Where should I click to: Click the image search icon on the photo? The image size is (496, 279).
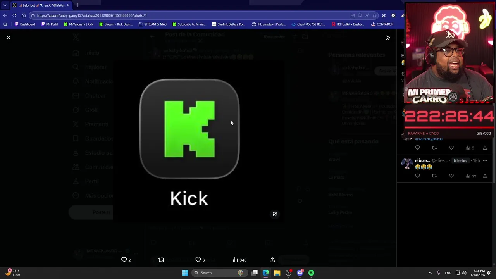(275, 214)
